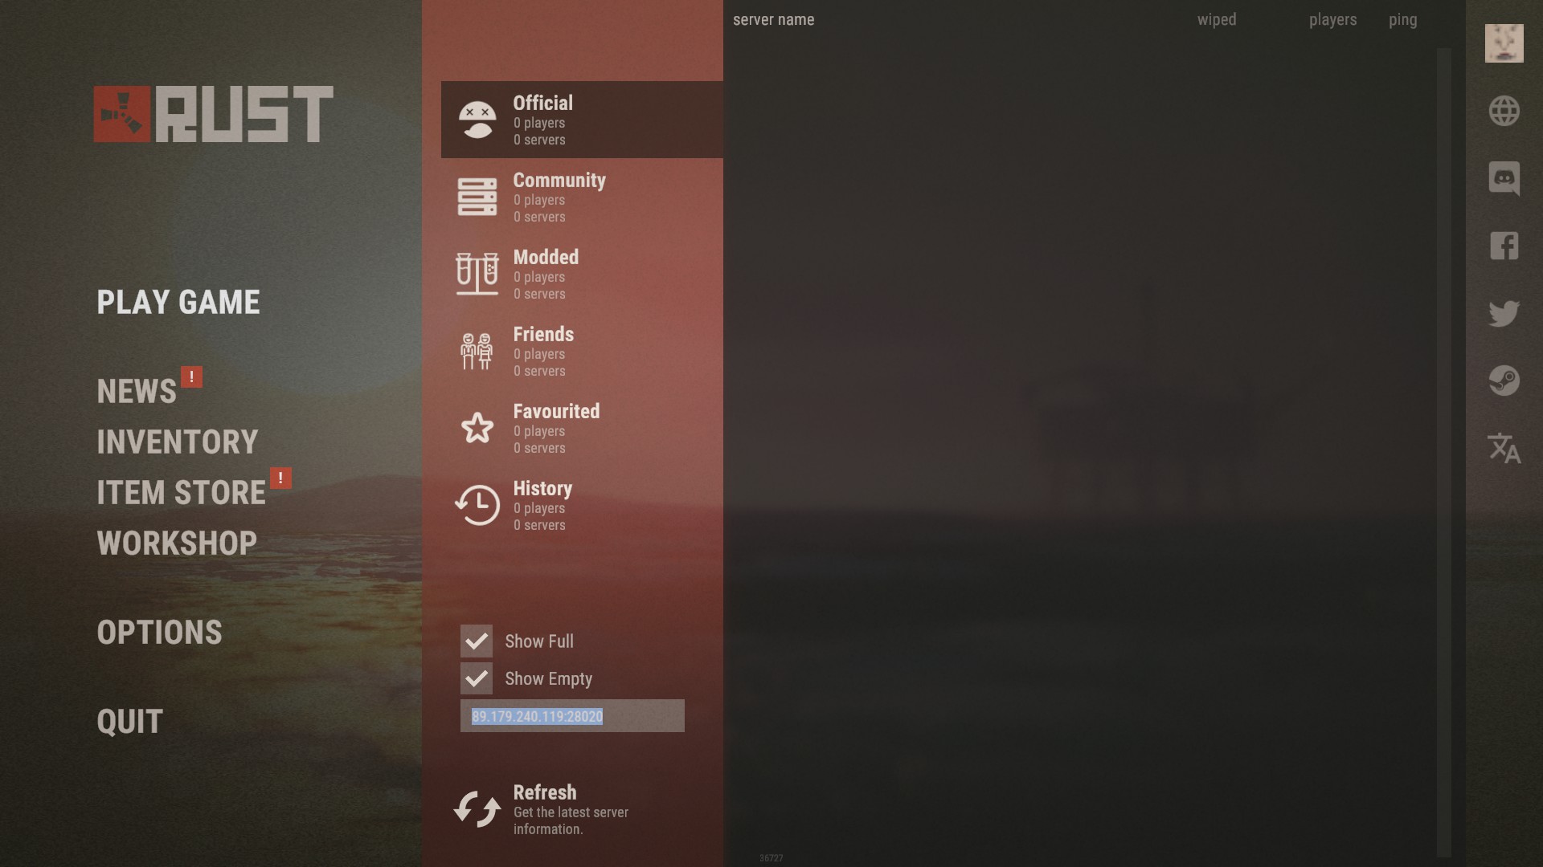Open the language translation icon

(x=1504, y=448)
